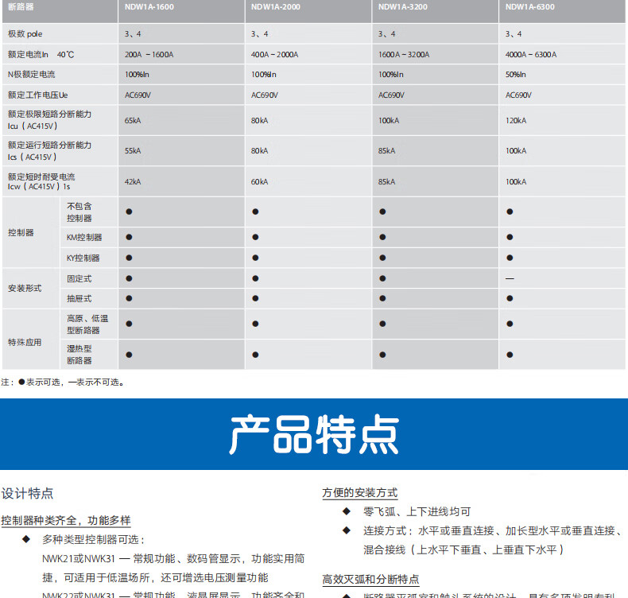
Task: Click the diamond bullet before 多种类型控制器可选
Action: (x=26, y=540)
